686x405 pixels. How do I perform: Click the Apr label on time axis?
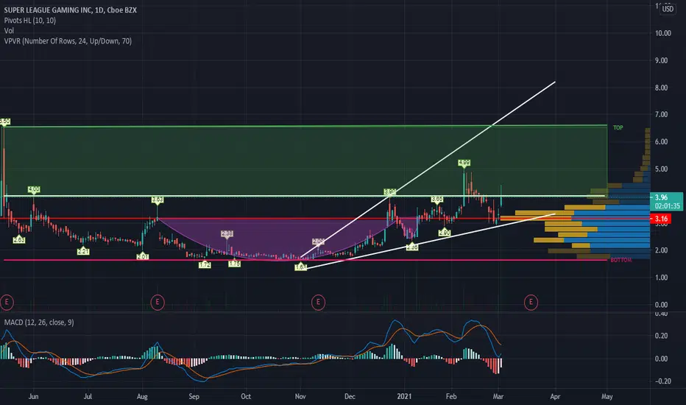click(555, 396)
